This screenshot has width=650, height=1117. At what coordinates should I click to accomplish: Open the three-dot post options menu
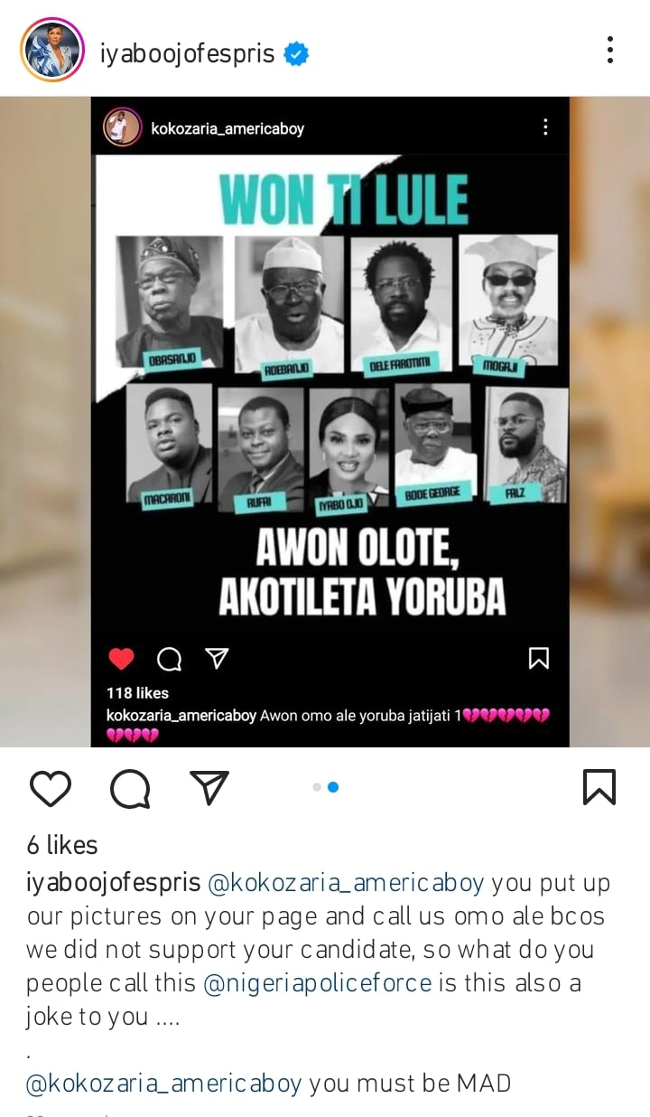tap(610, 51)
